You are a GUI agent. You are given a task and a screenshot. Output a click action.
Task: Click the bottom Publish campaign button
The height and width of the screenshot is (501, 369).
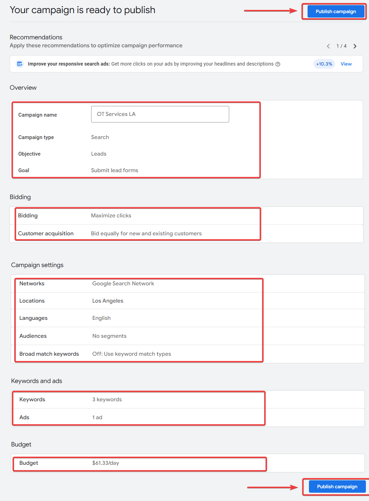(337, 487)
